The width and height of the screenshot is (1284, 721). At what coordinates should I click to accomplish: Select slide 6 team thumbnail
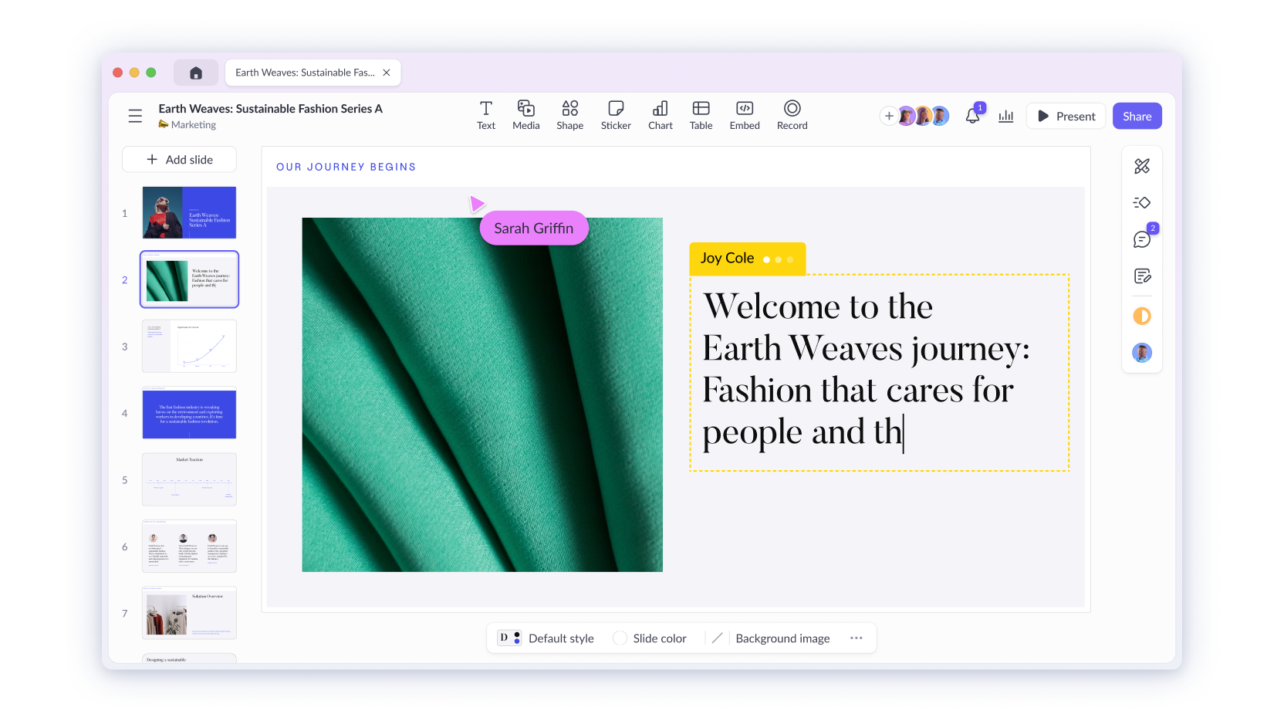(189, 547)
